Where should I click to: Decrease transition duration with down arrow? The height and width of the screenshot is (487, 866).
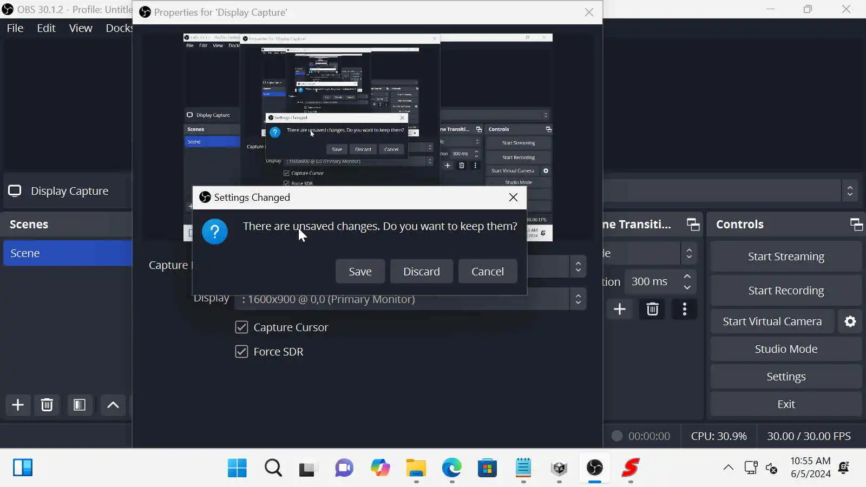[687, 287]
